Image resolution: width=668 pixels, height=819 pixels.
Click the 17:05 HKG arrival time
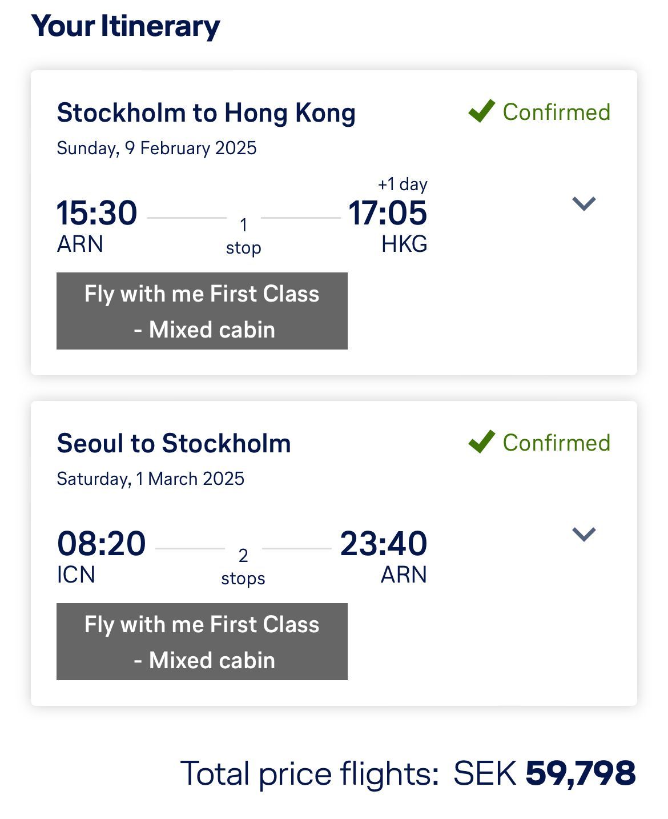point(388,212)
